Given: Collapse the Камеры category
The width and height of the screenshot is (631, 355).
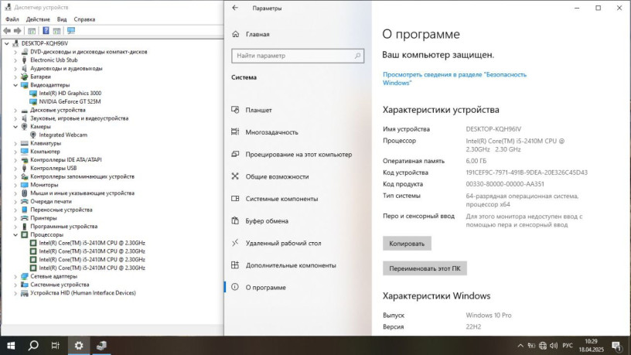Looking at the screenshot, I should coord(15,126).
